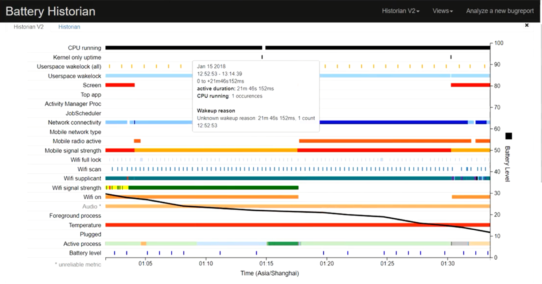Click the Wifi signal strength label
The width and height of the screenshot is (542, 284).
click(77, 188)
